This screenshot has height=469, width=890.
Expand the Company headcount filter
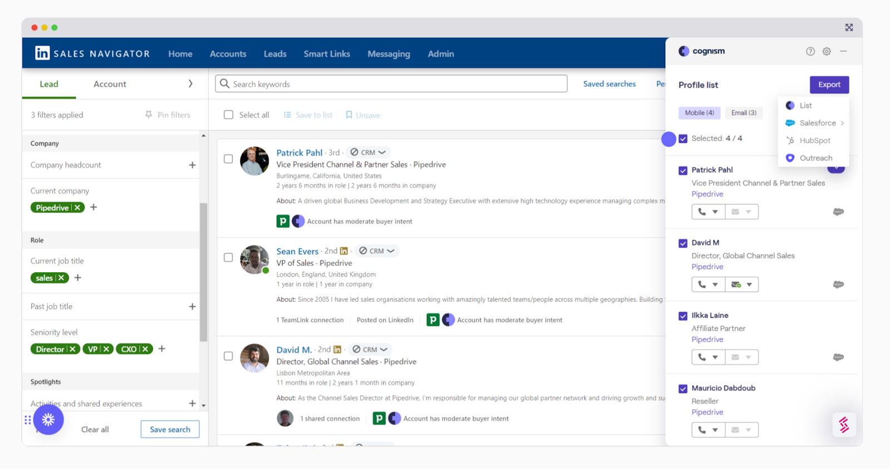click(192, 165)
